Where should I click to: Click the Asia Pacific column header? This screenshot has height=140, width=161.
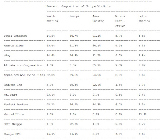pos(98,19)
